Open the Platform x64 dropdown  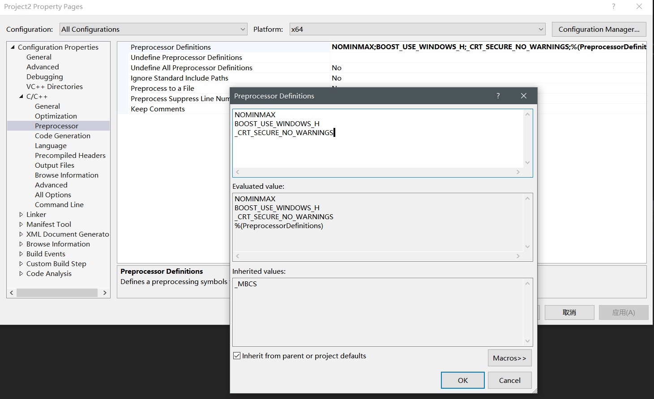coord(540,29)
